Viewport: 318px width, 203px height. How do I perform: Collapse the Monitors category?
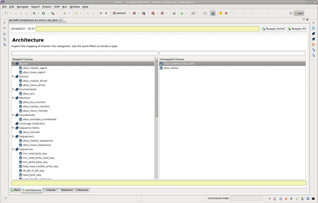tap(13, 98)
